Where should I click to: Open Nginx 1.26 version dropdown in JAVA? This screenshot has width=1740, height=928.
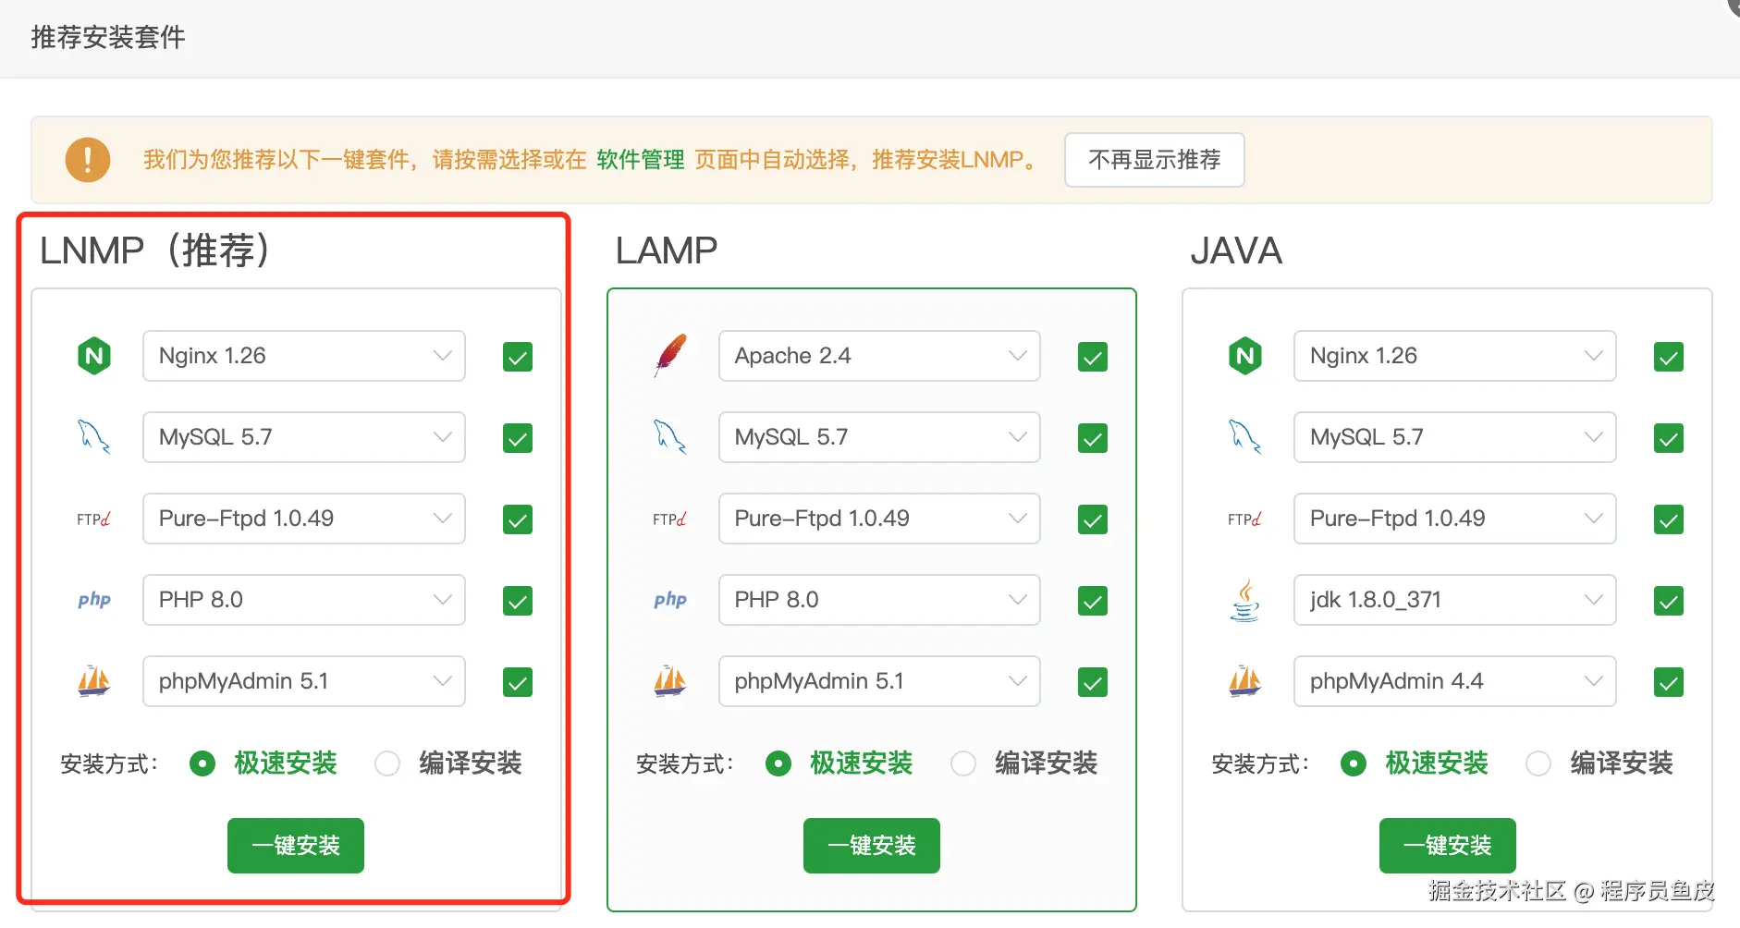[1455, 356]
